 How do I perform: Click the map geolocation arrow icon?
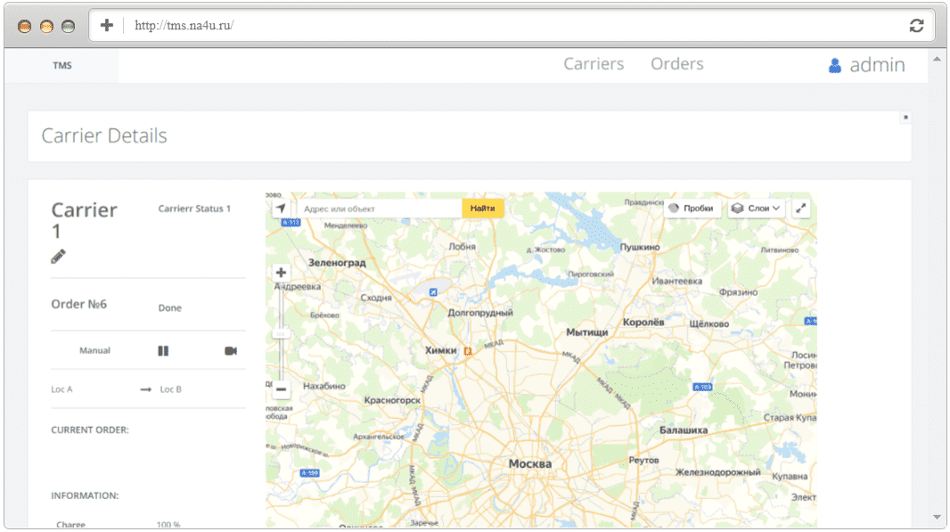(281, 209)
